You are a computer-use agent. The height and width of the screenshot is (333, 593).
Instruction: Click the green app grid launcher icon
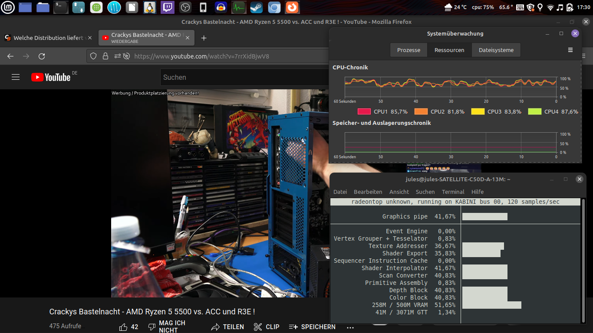point(96,7)
